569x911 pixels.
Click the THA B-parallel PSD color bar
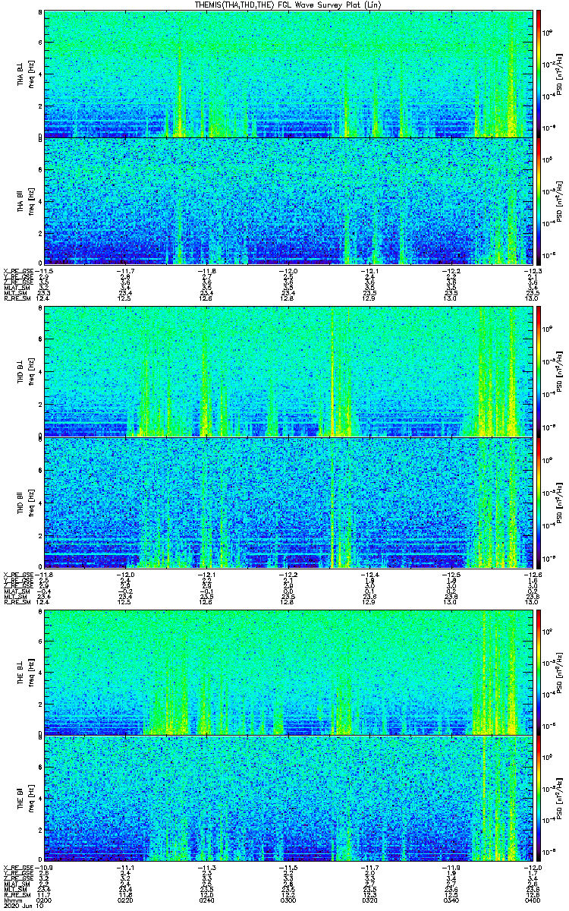pos(539,200)
